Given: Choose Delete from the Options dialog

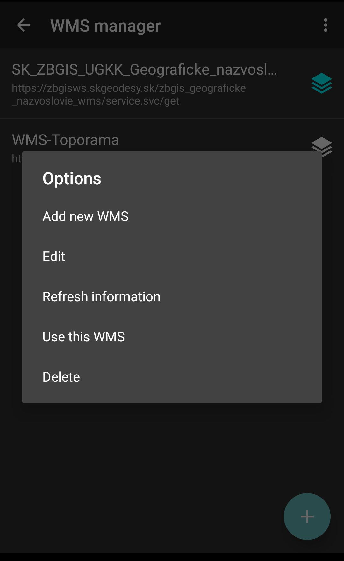Looking at the screenshot, I should pos(61,377).
